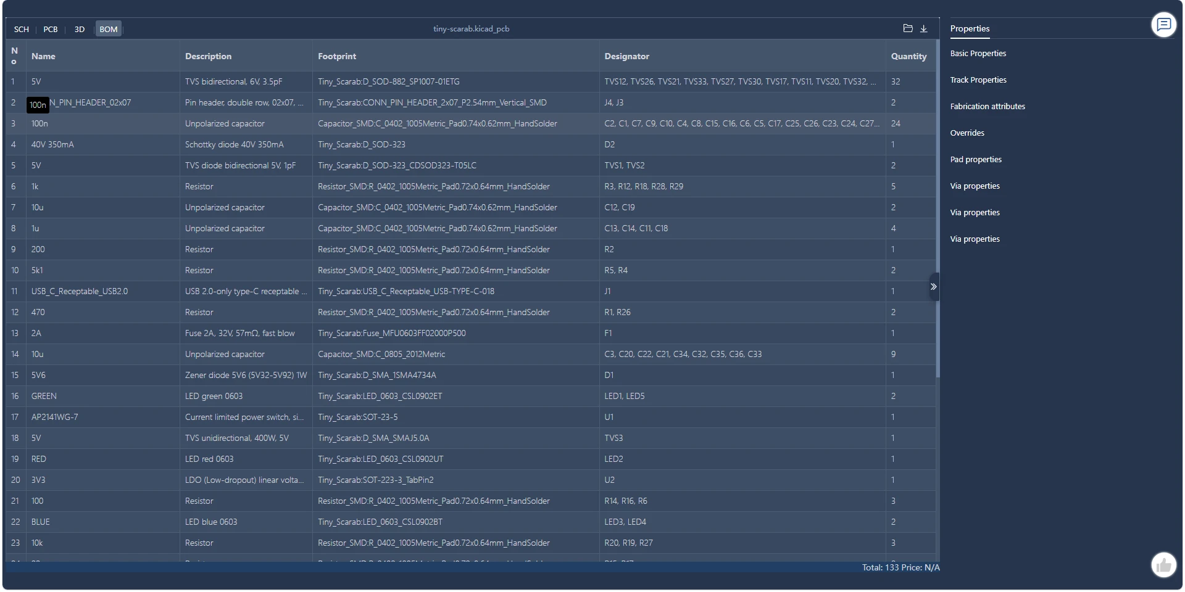This screenshot has height=592, width=1185.
Task: Expand Track Properties section
Action: pyautogui.click(x=978, y=80)
